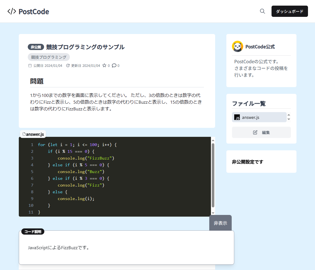Click the console.log("FizzBuzz") line

tap(86, 158)
